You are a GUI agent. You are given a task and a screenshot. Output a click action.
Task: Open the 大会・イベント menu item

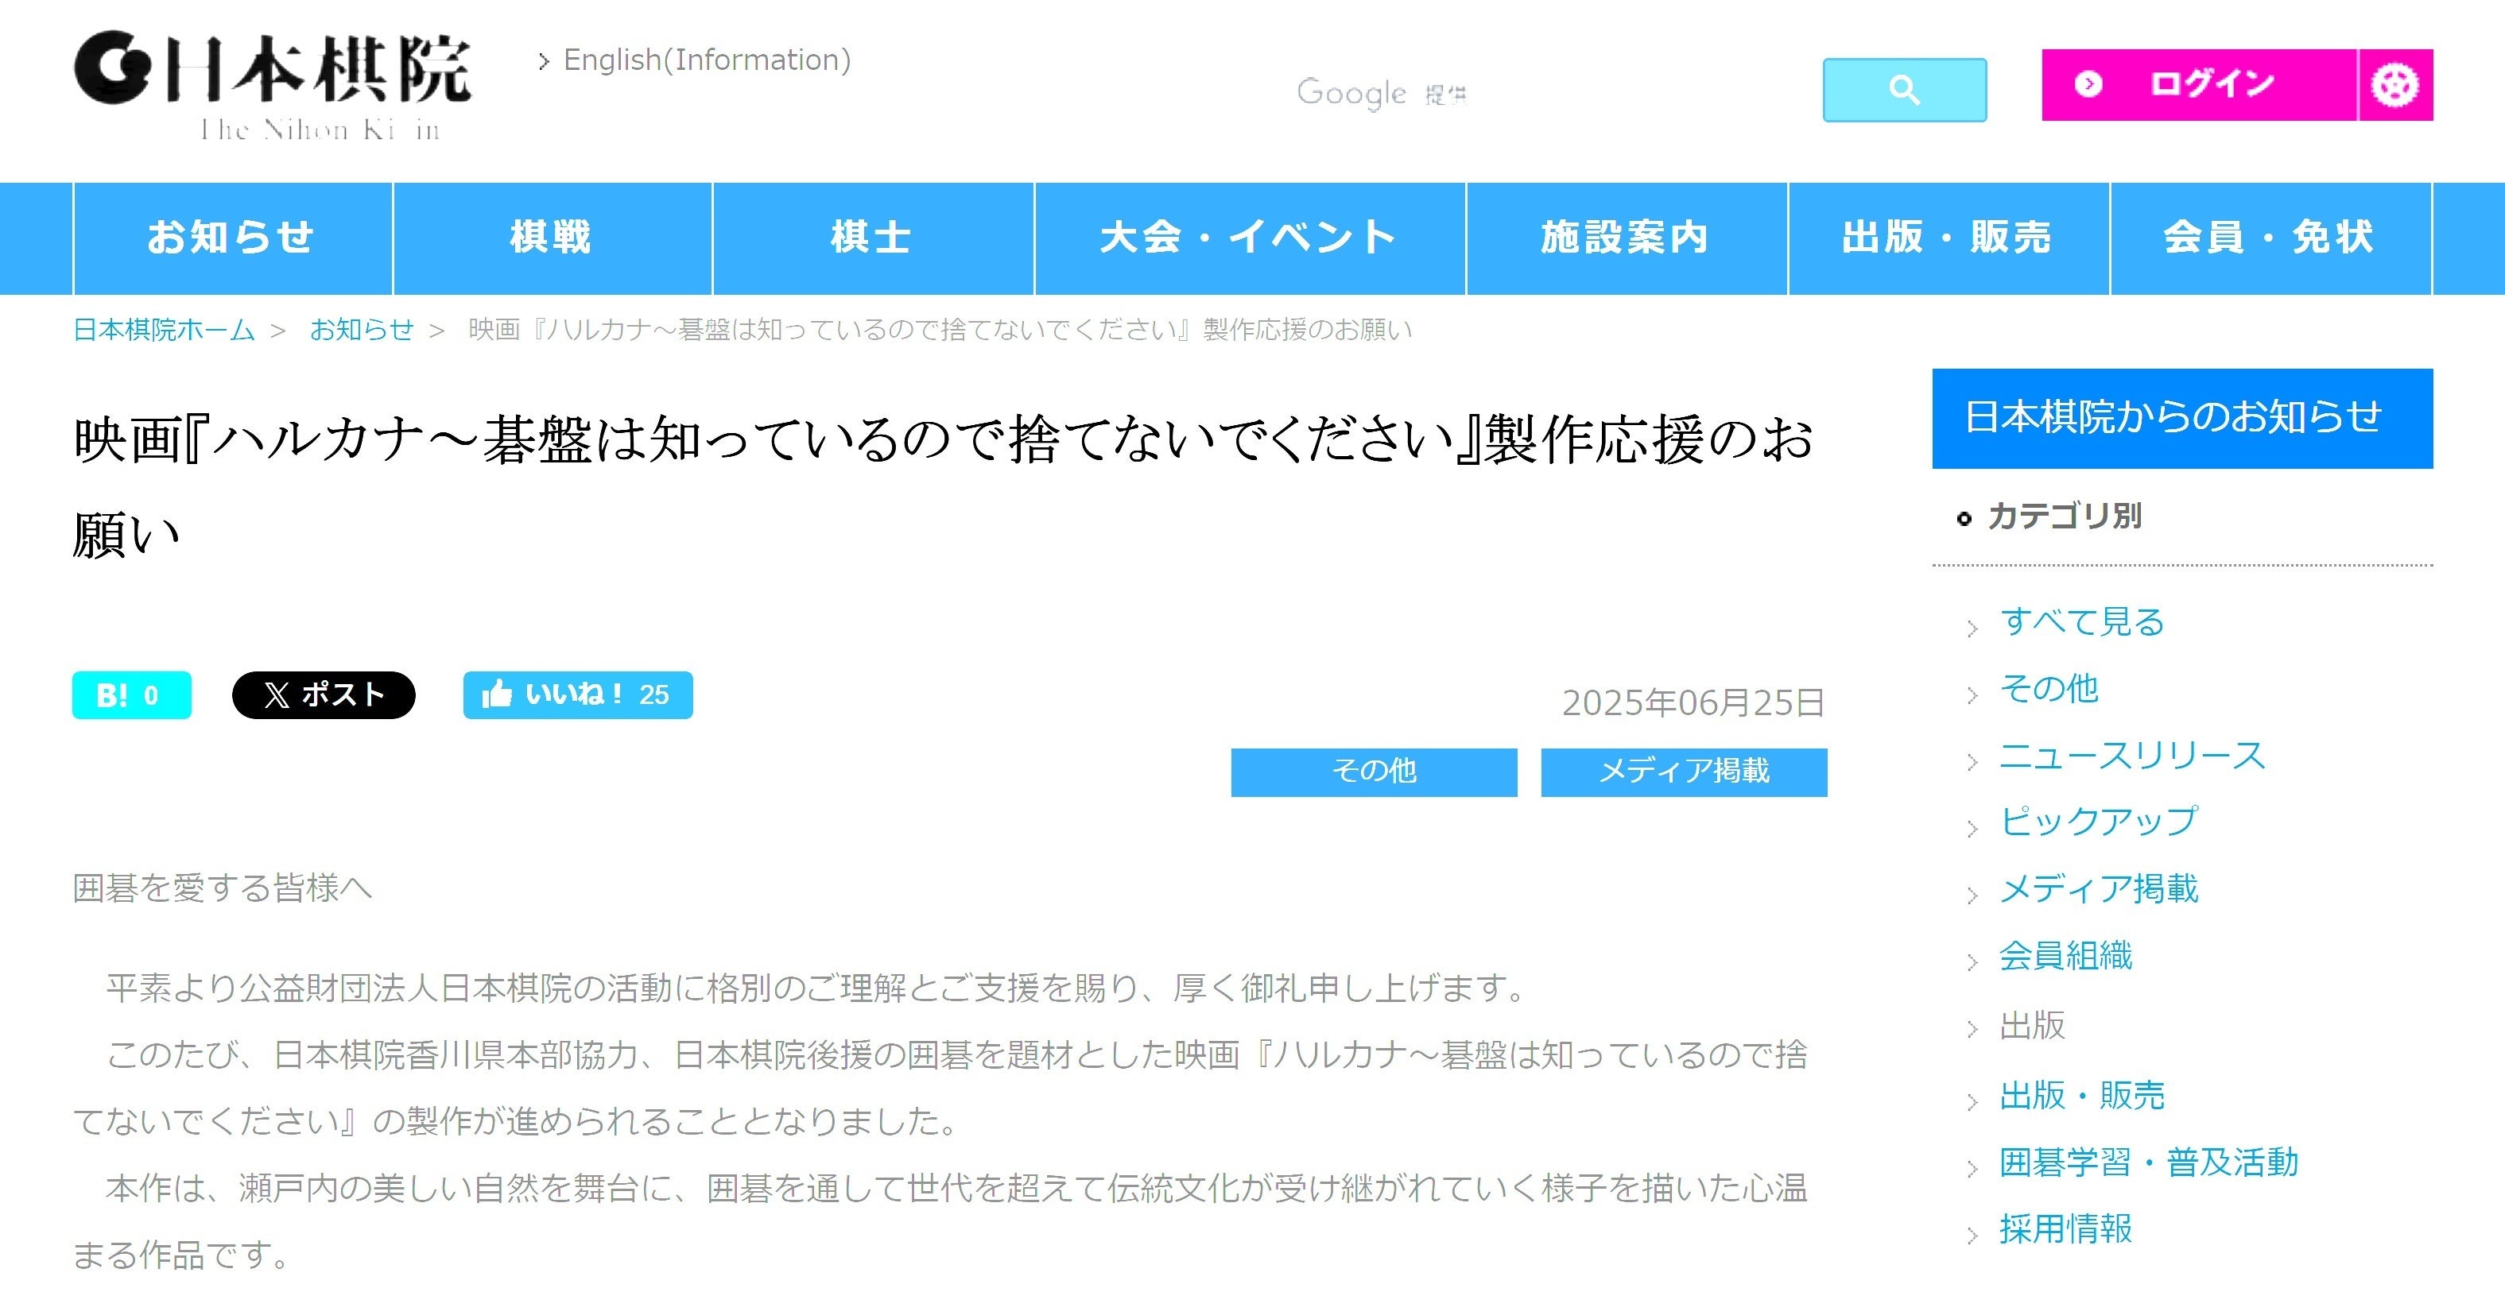click(x=1249, y=238)
